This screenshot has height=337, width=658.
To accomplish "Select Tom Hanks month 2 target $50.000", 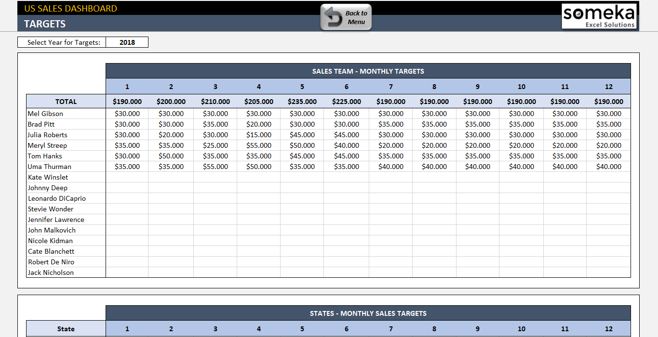I will pyautogui.click(x=171, y=156).
